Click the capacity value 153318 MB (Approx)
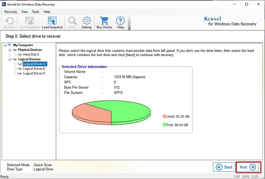 129,77
